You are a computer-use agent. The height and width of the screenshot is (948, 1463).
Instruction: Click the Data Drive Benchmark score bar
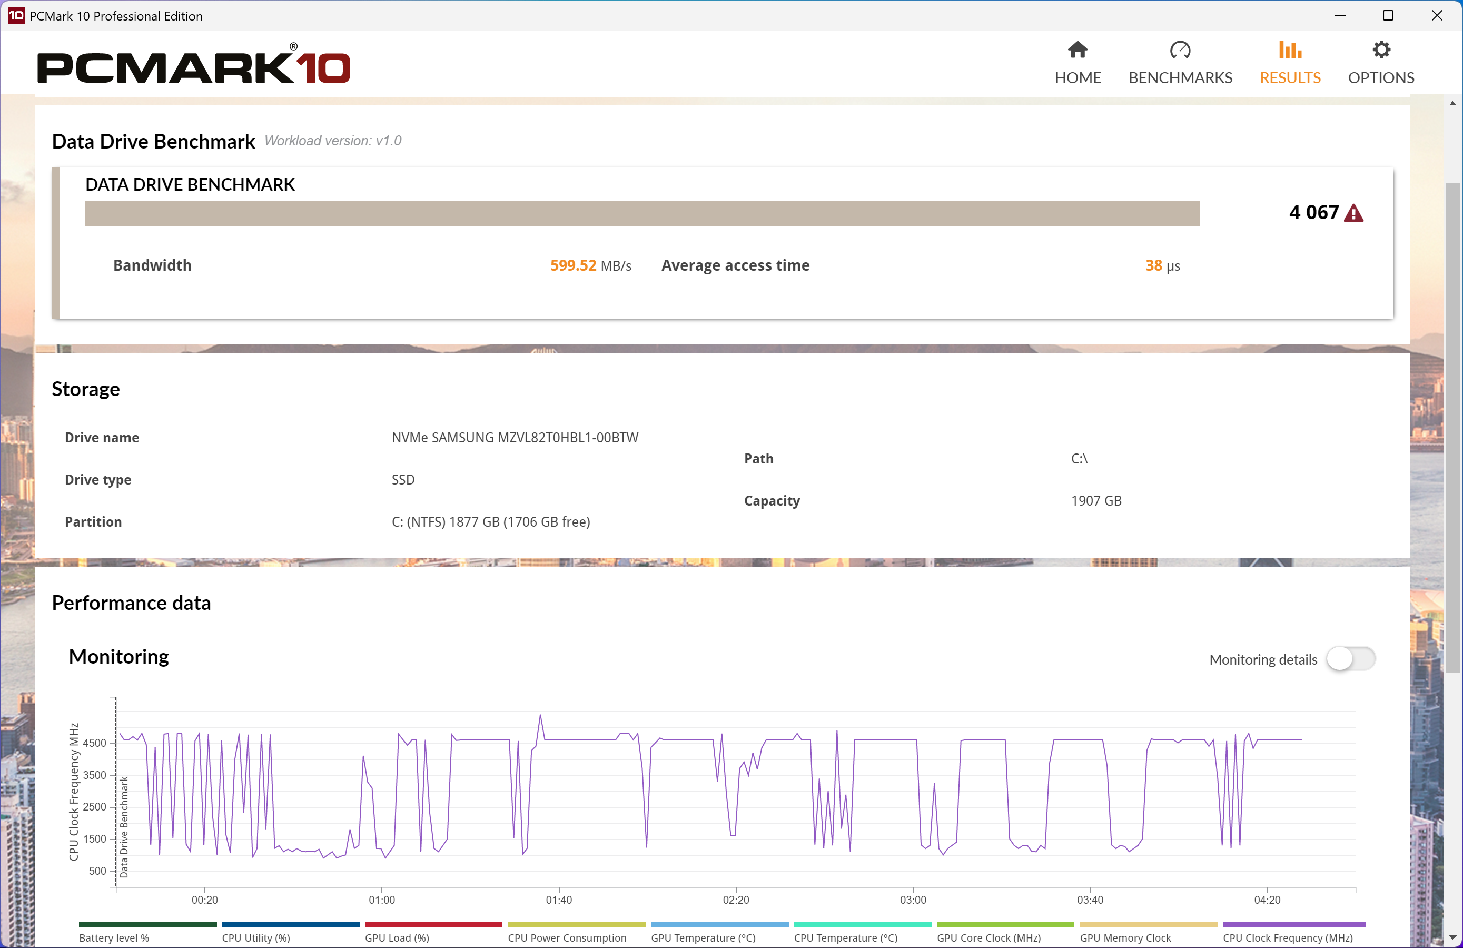click(x=642, y=214)
